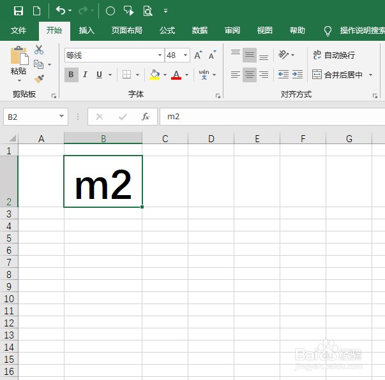Open the Clipboard pane launcher

coord(54,96)
